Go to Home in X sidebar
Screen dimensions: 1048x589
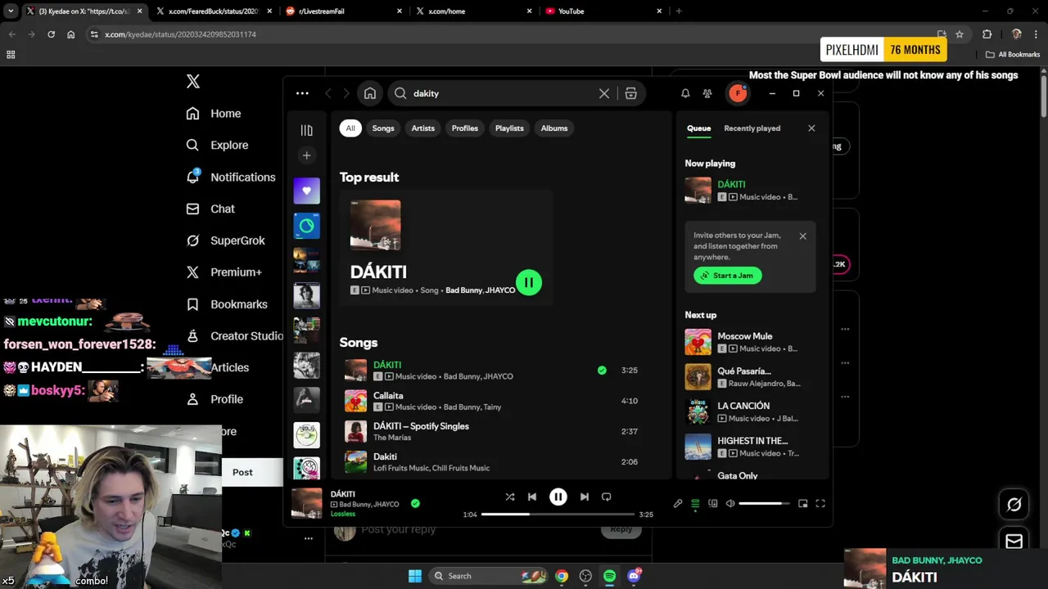[214, 114]
